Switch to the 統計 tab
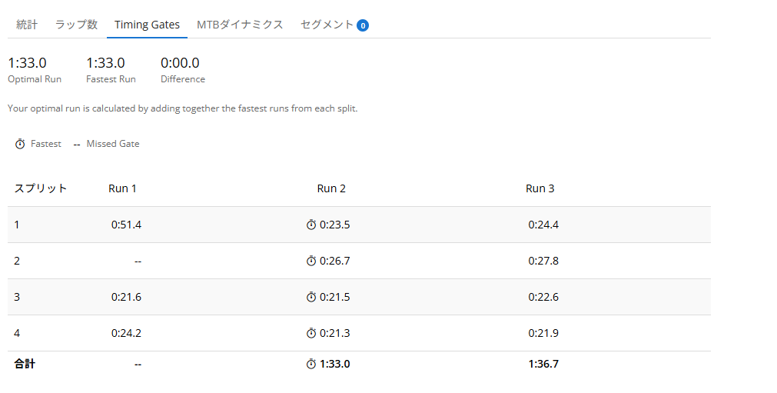This screenshot has width=777, height=393. pos(27,25)
